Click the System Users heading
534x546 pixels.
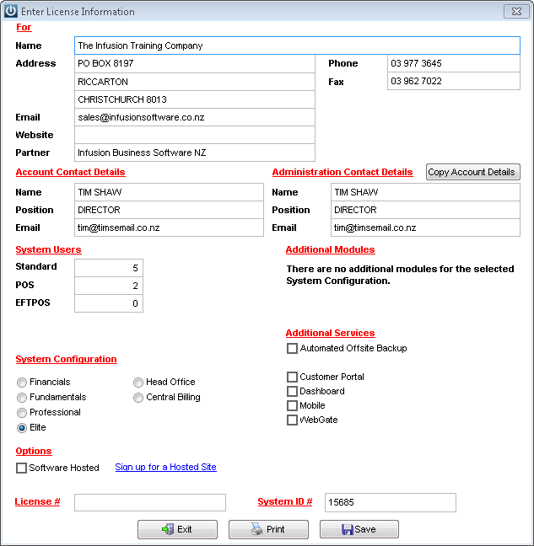click(48, 249)
